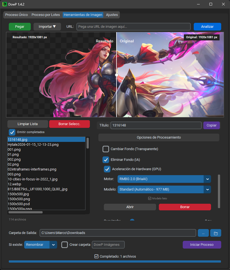The width and height of the screenshot is (230, 270).
Task: Expand the Modelo Standard dropdown
Action: (x=164, y=189)
